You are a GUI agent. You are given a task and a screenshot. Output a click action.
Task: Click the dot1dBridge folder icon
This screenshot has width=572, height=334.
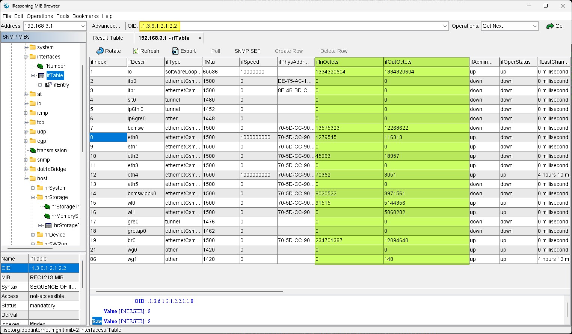(x=33, y=169)
